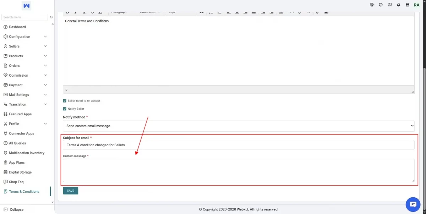Viewport: 426px width, 214px height.
Task: Click the Featured Apps grid icon
Action: (5, 114)
